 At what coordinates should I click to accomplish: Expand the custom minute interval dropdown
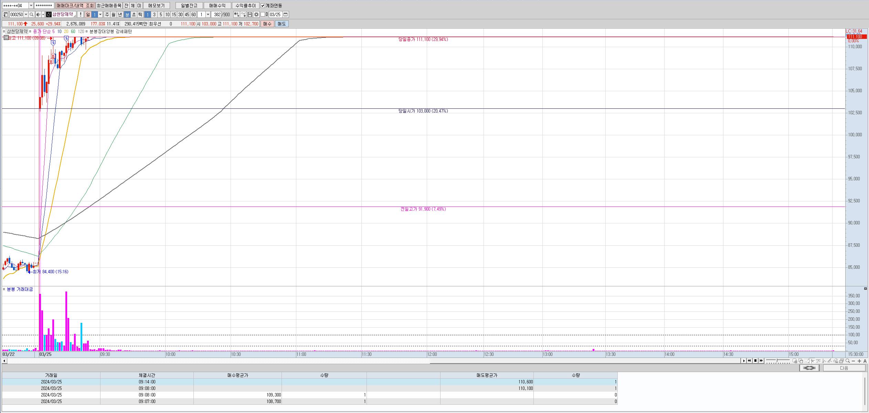pyautogui.click(x=208, y=14)
